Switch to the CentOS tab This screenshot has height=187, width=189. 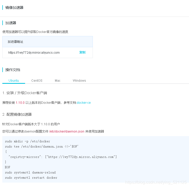37,81
